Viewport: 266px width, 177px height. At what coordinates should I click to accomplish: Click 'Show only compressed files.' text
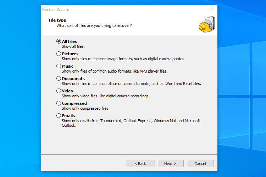pos(86,108)
